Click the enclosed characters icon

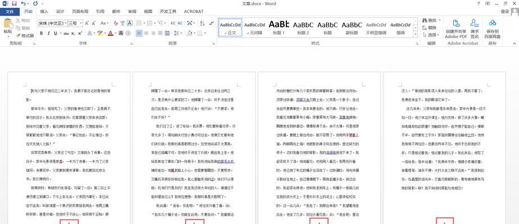(x=128, y=33)
